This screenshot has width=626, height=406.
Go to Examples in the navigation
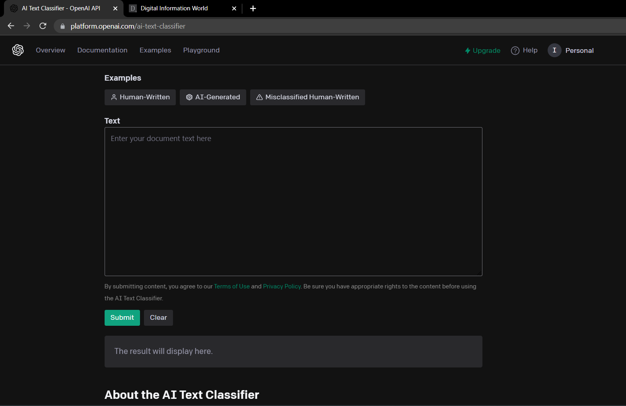[x=155, y=50]
